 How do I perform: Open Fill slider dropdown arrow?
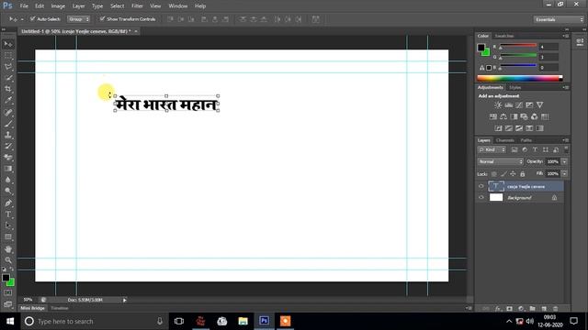click(x=564, y=173)
